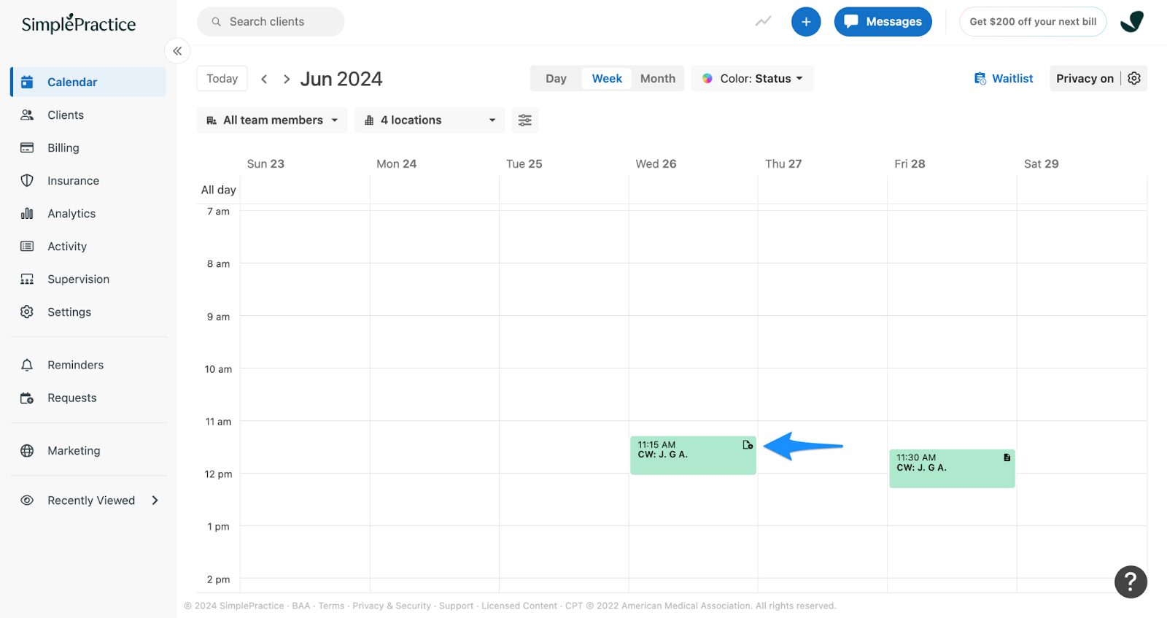Click the Reminders bell icon
The image size is (1167, 618).
[27, 365]
